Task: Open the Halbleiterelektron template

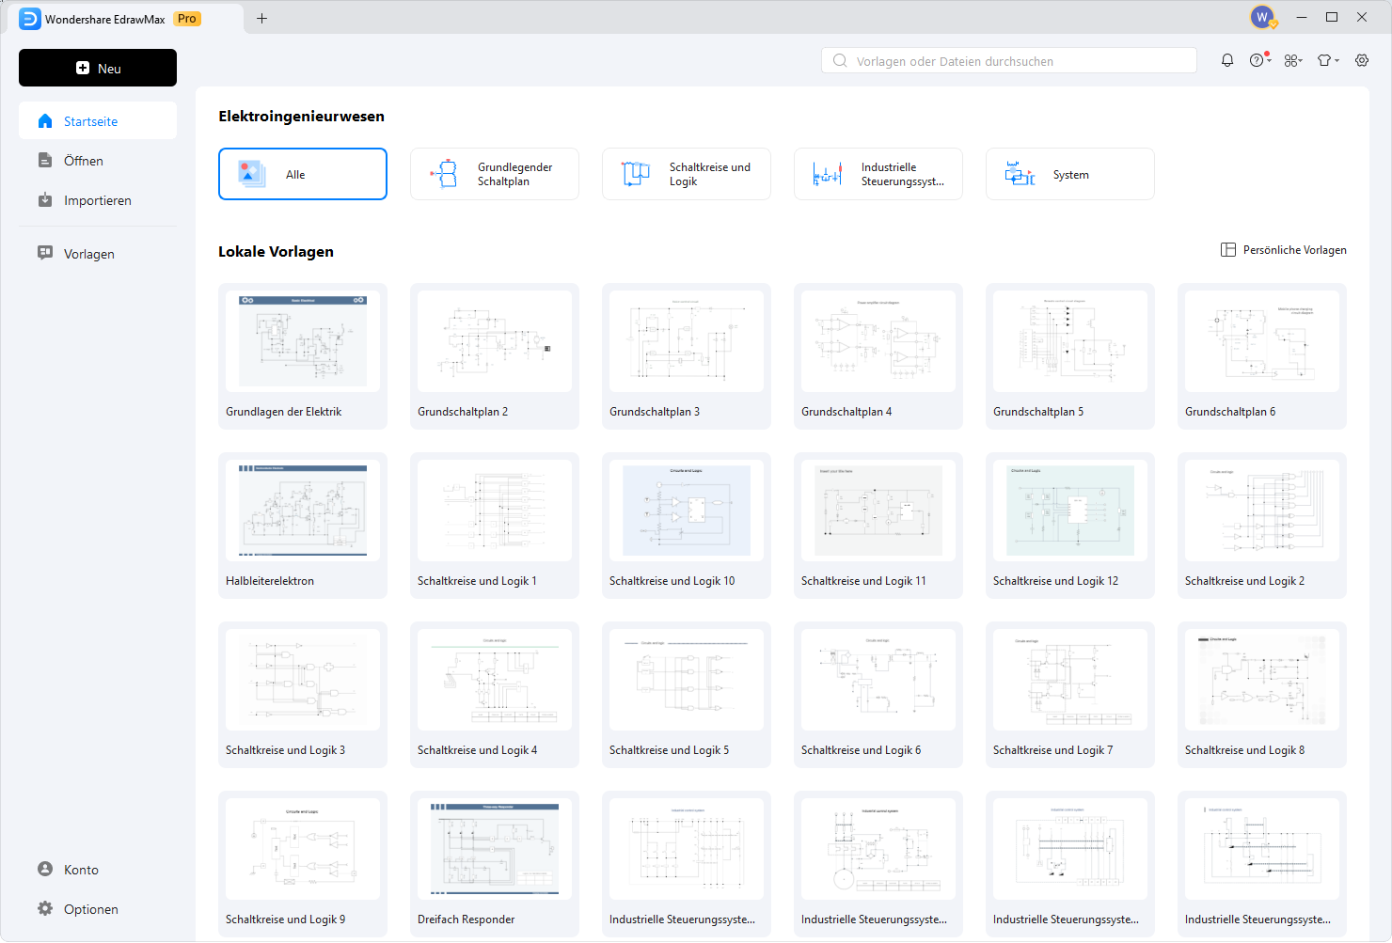Action: tap(303, 526)
